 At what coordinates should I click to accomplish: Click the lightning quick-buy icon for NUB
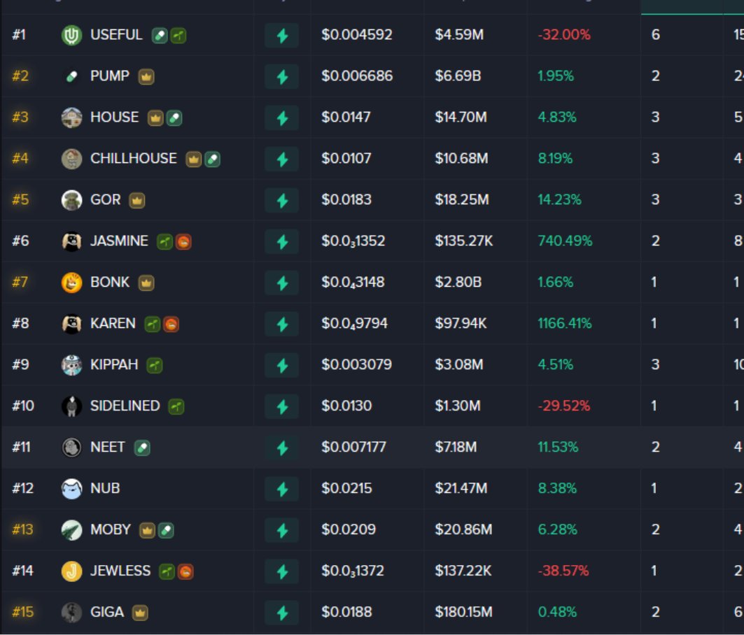pos(282,490)
